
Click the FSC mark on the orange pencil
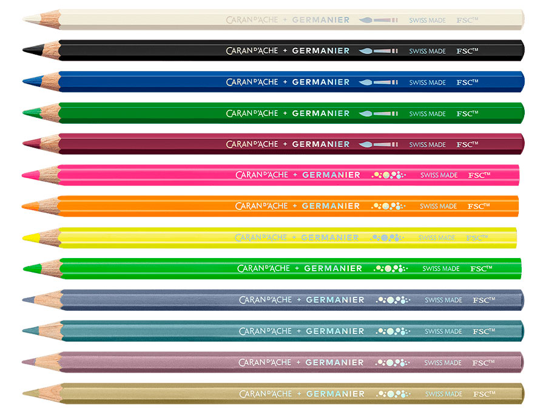(479, 206)
